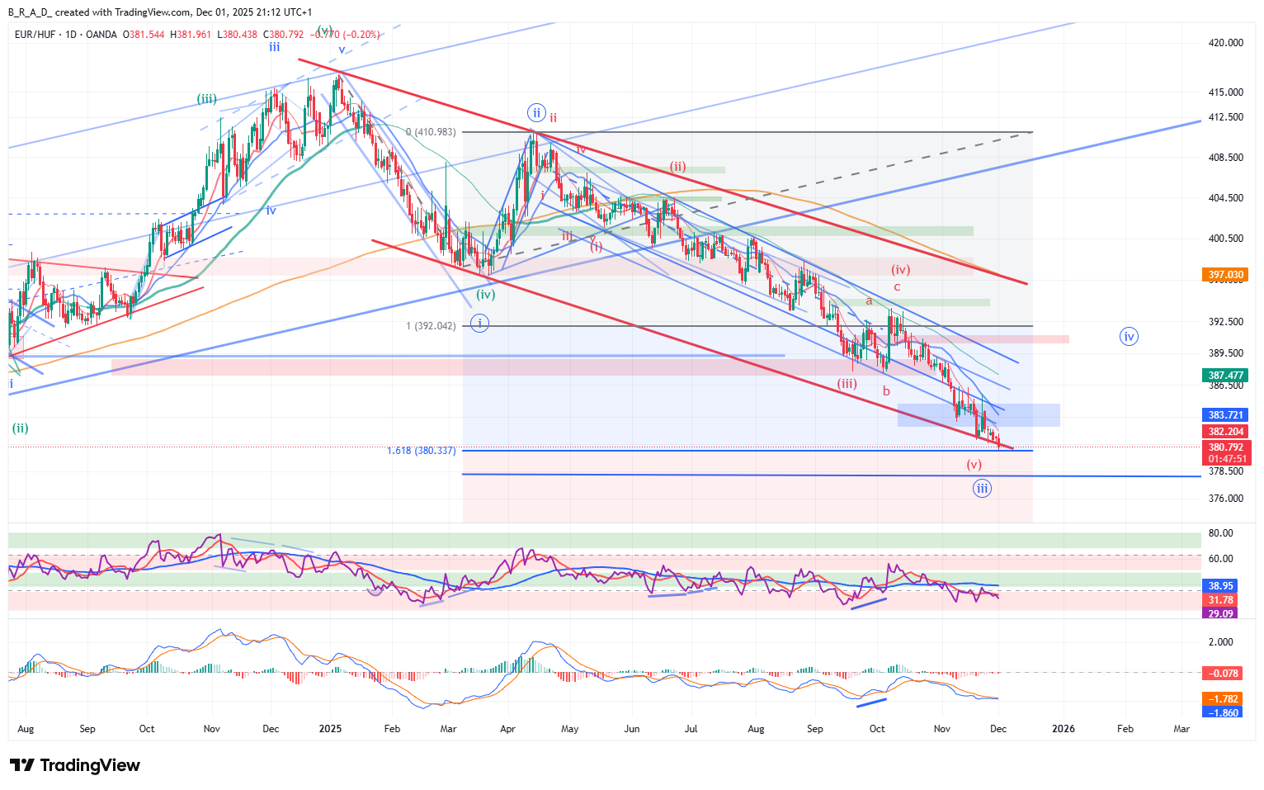Click the circled blue 'iii' wave label
The image size is (1264, 790).
pos(981,489)
